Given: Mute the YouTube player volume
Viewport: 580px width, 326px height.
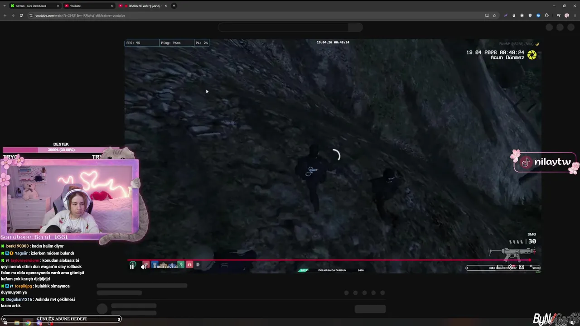Looking at the screenshot, I should (144, 267).
